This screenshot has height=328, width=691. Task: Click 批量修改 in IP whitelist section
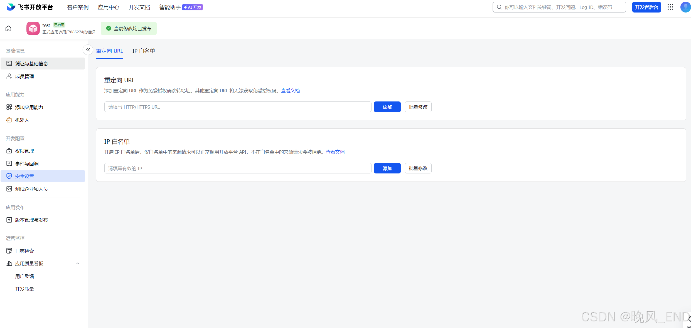pyautogui.click(x=418, y=168)
